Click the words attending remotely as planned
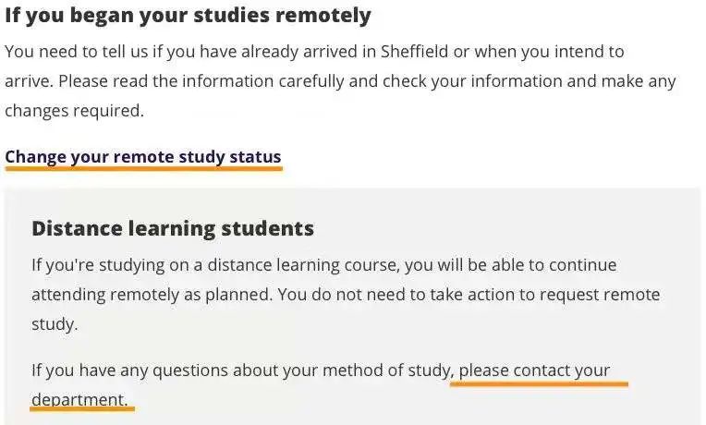The image size is (706, 425). (x=152, y=295)
